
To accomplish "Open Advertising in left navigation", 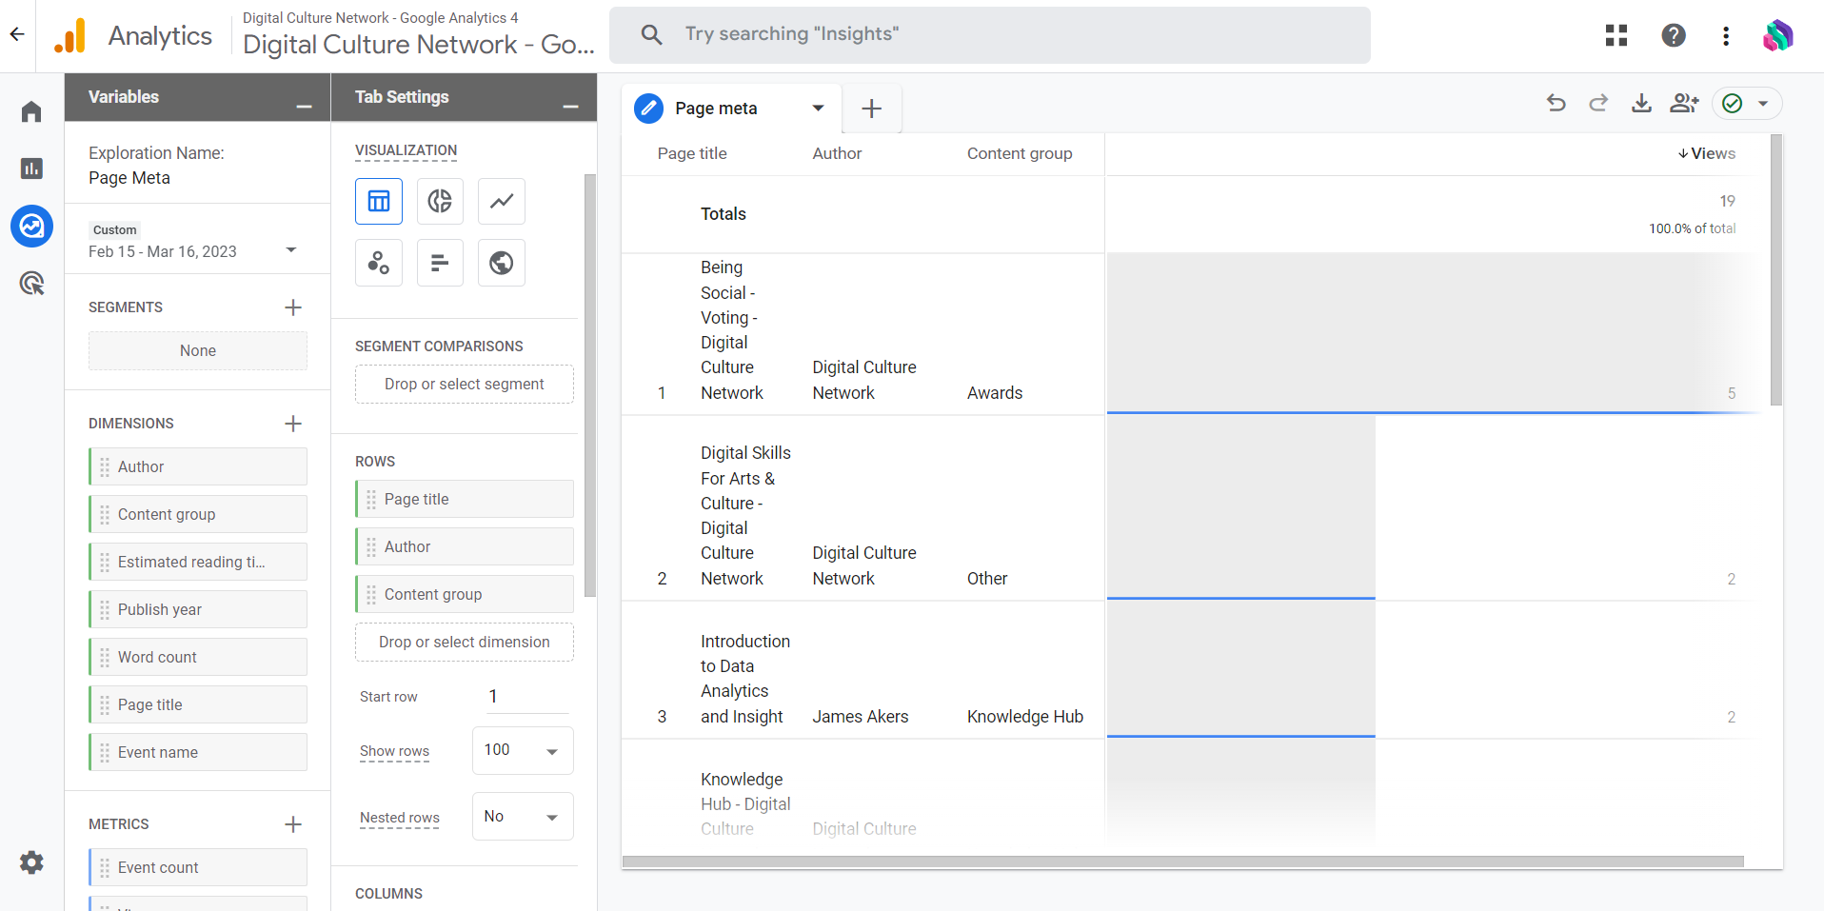I will (x=31, y=283).
